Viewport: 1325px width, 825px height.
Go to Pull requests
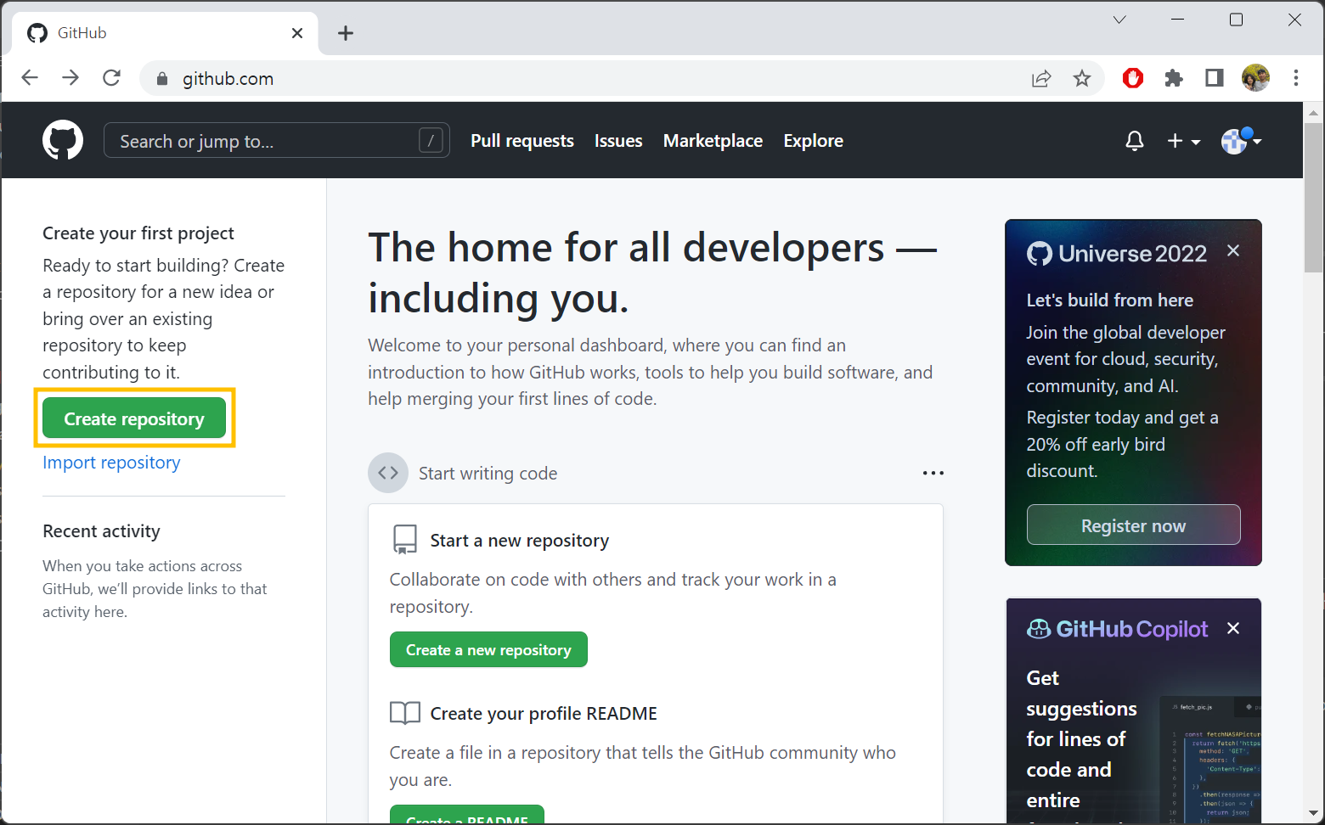click(522, 141)
